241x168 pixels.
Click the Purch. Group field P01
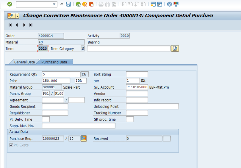46,93
